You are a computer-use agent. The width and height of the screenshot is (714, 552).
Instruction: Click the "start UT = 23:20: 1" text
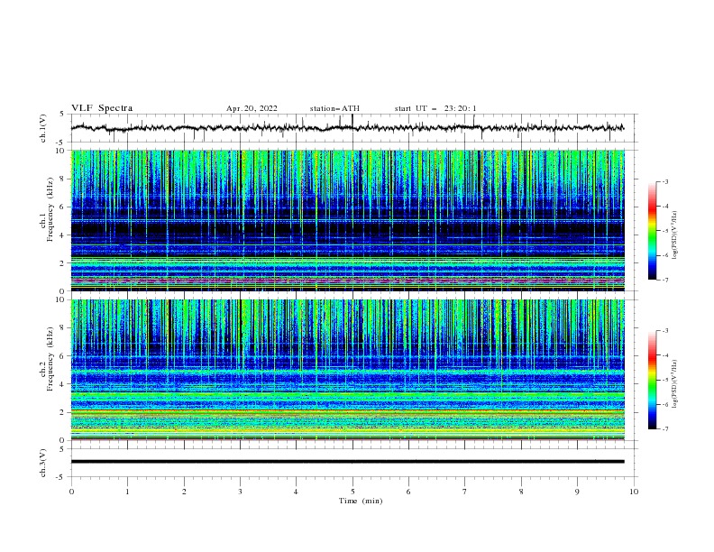(x=435, y=108)
